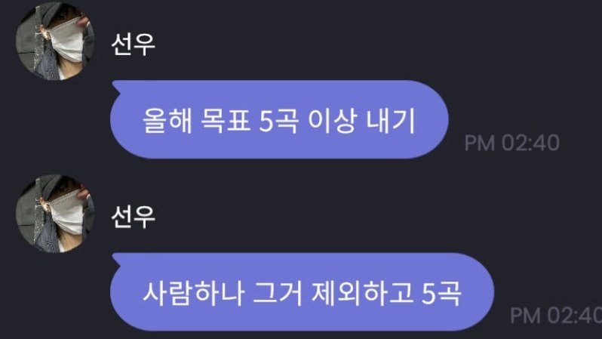Click the word "이상" in the first message
602x339 pixels.
tap(331, 120)
